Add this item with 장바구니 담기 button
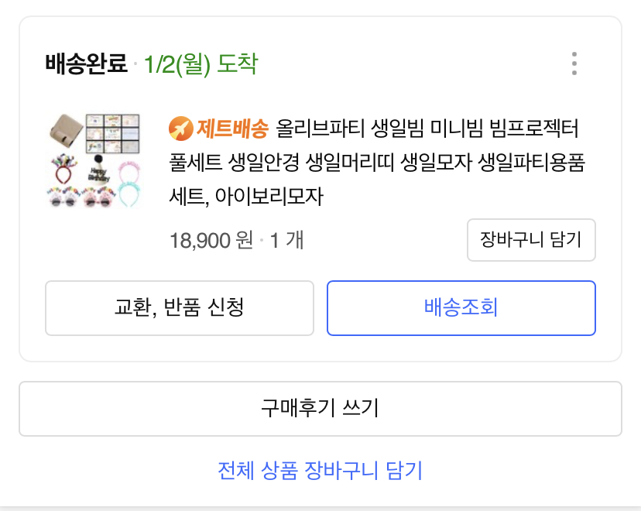 tap(530, 240)
